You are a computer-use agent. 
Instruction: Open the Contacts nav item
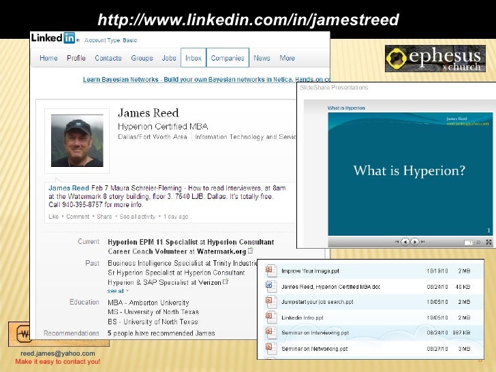(x=108, y=58)
